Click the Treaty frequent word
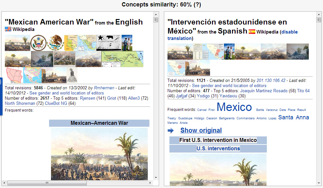Screen dimensions: 323x188 172,118
